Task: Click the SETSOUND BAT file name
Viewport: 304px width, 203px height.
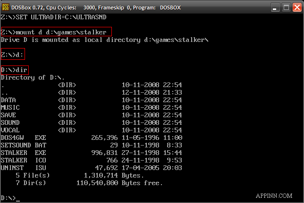Action: [x=24, y=146]
